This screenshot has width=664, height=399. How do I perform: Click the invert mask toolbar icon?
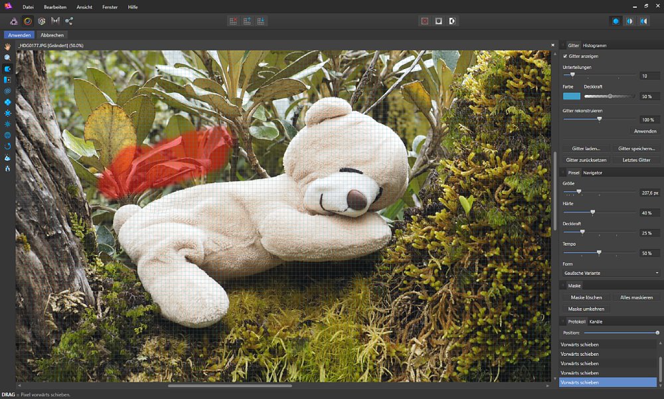coord(452,21)
